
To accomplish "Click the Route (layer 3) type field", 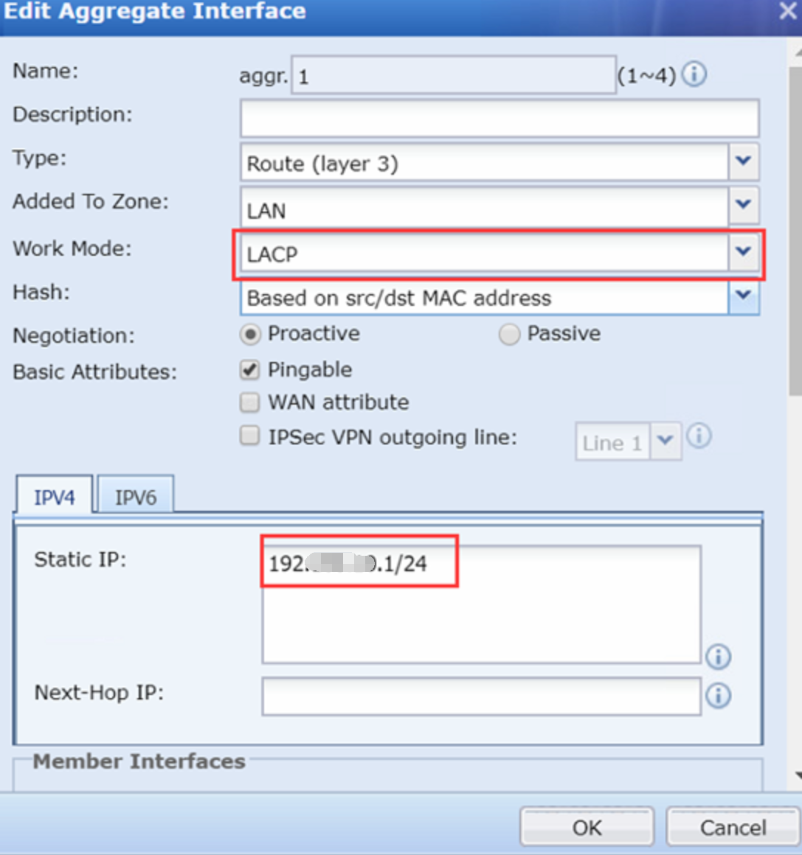I will coord(484,162).
